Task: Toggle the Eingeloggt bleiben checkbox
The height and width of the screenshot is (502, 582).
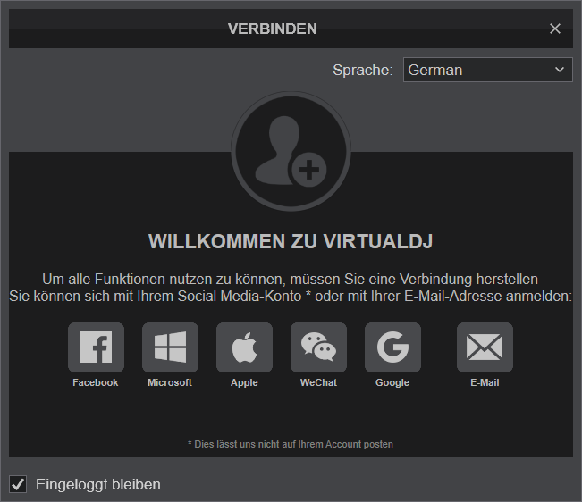Action: [x=18, y=484]
